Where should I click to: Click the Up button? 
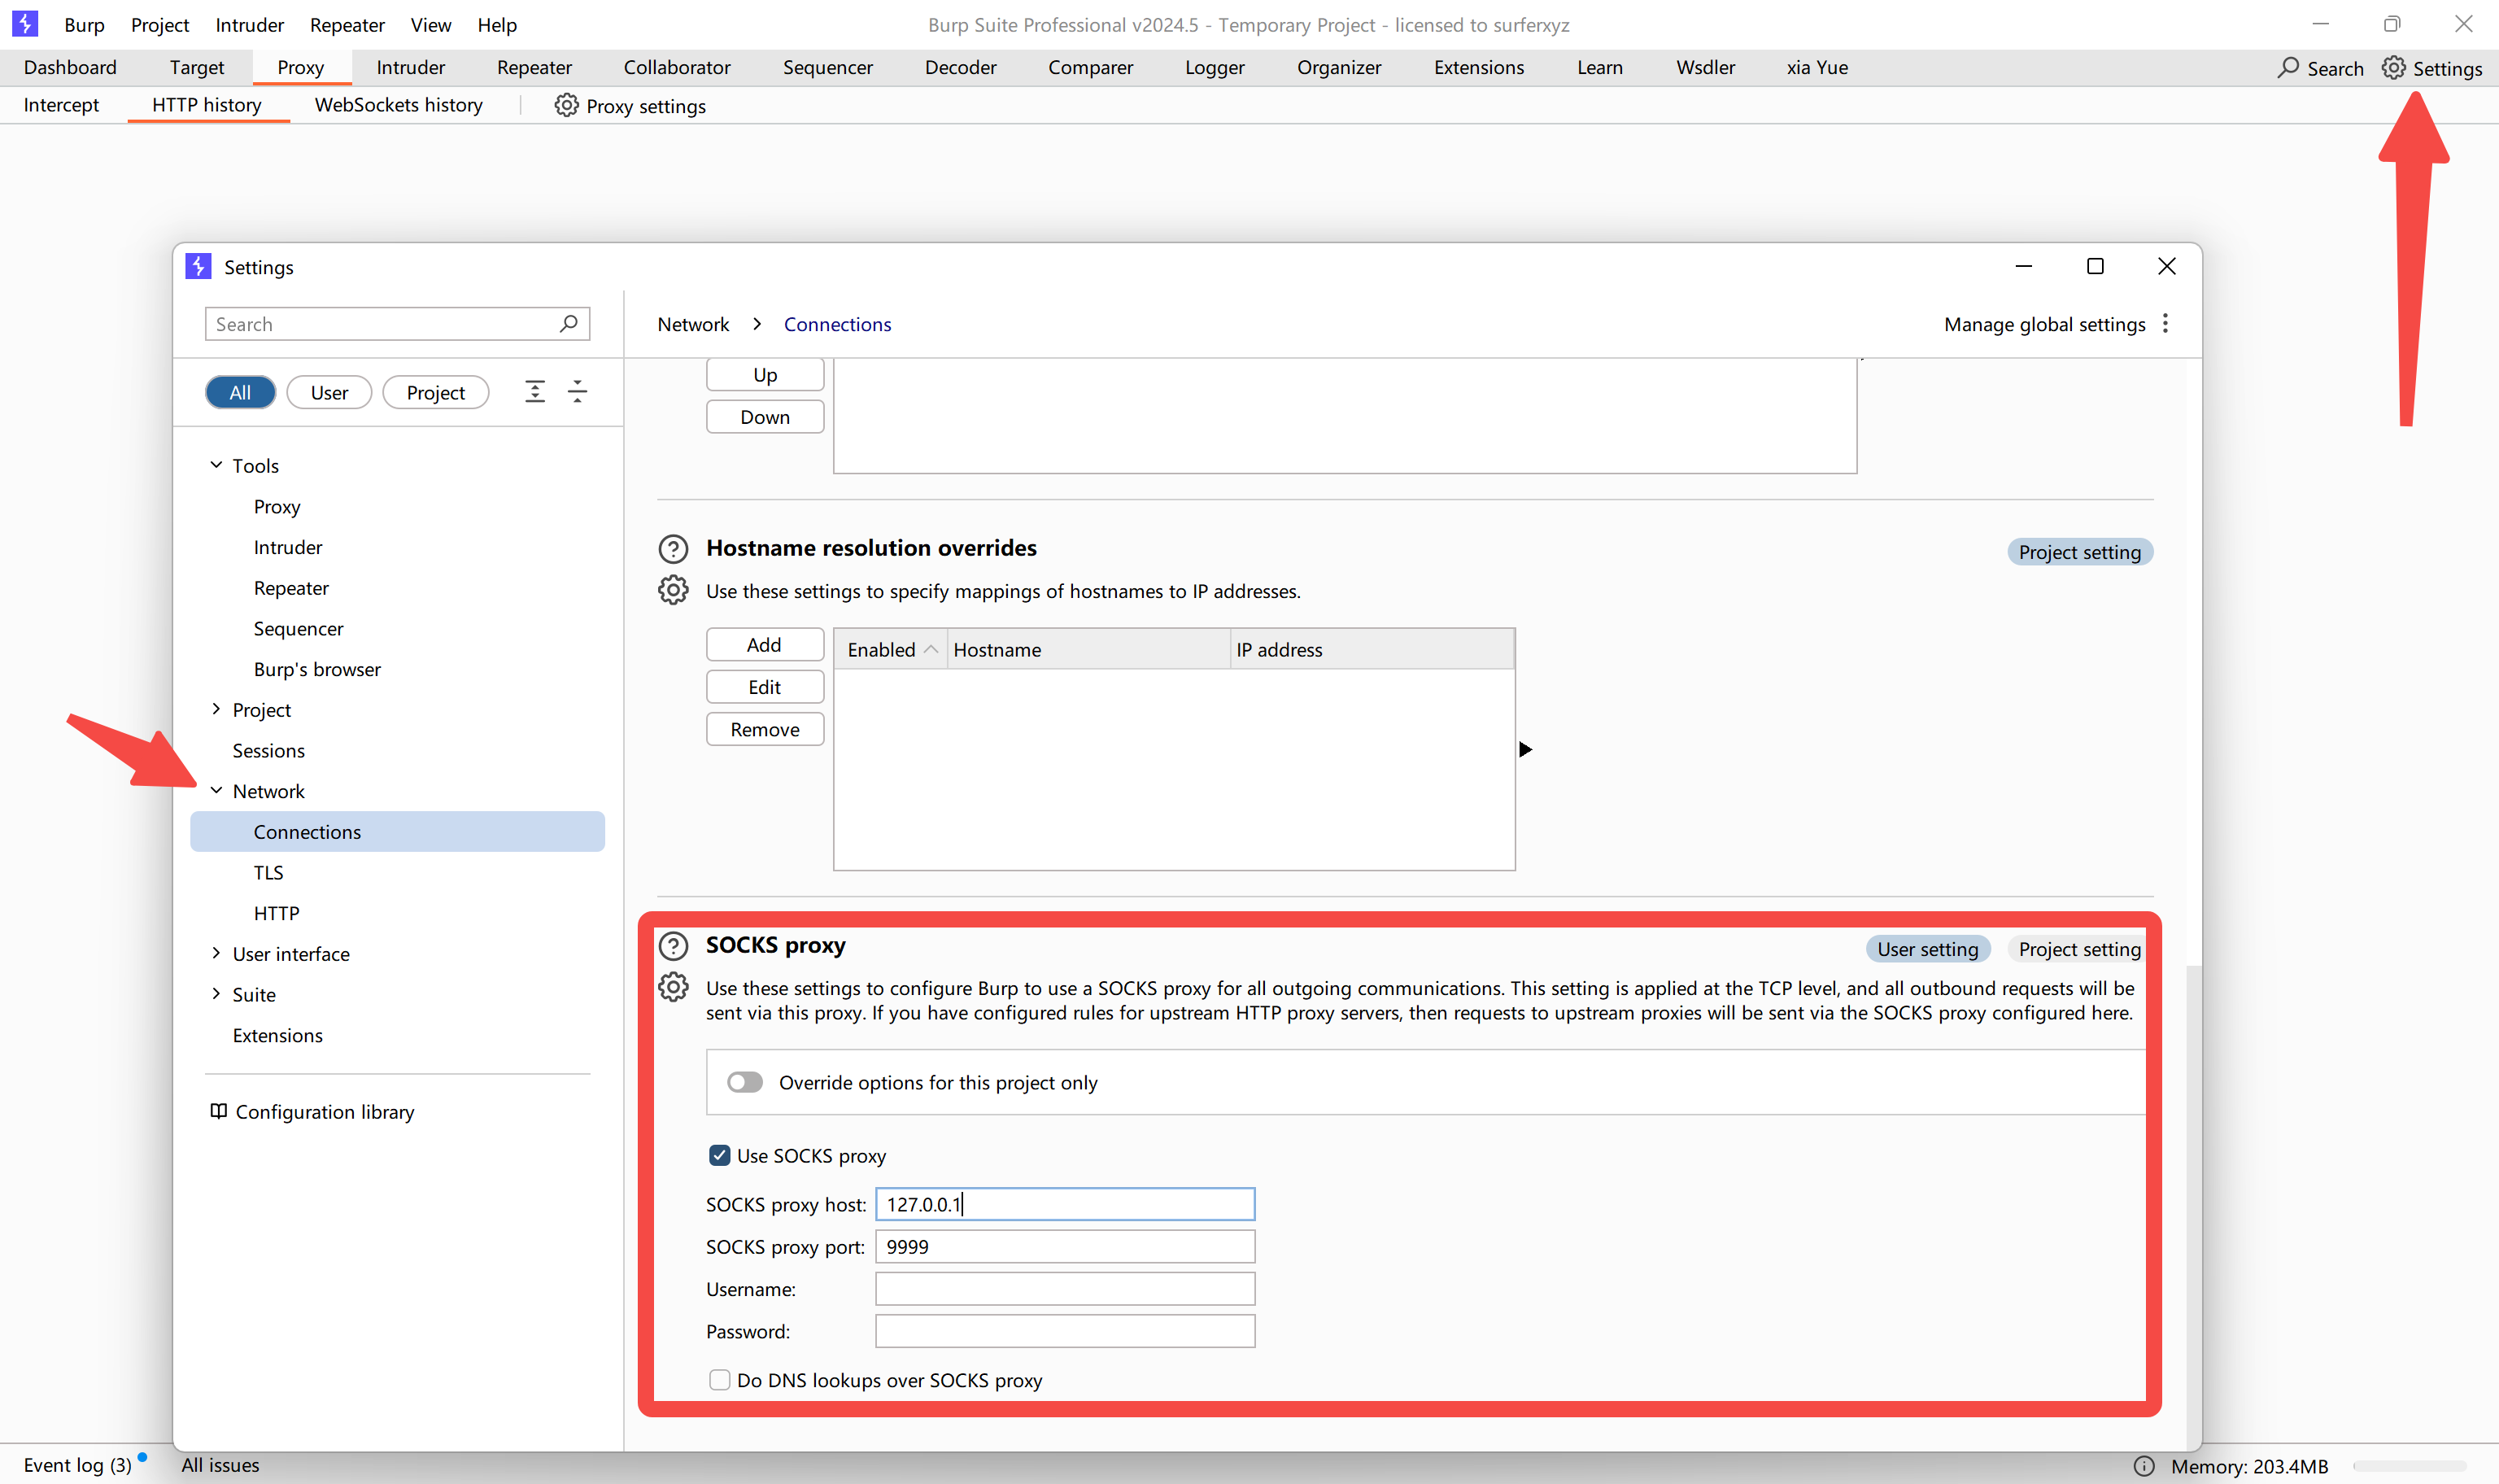pos(765,375)
